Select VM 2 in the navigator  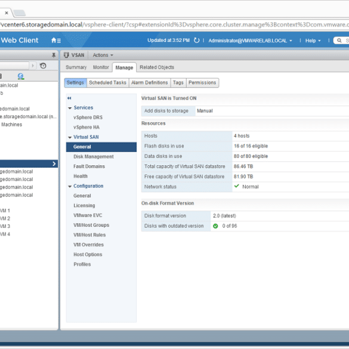(x=5, y=218)
